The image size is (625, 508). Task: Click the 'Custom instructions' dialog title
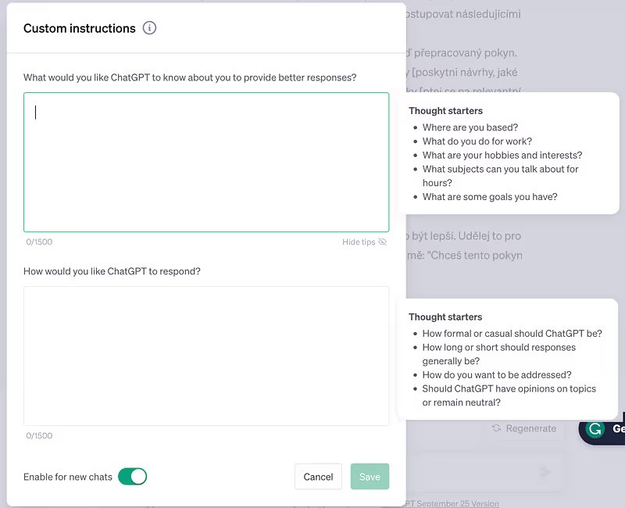(x=80, y=28)
